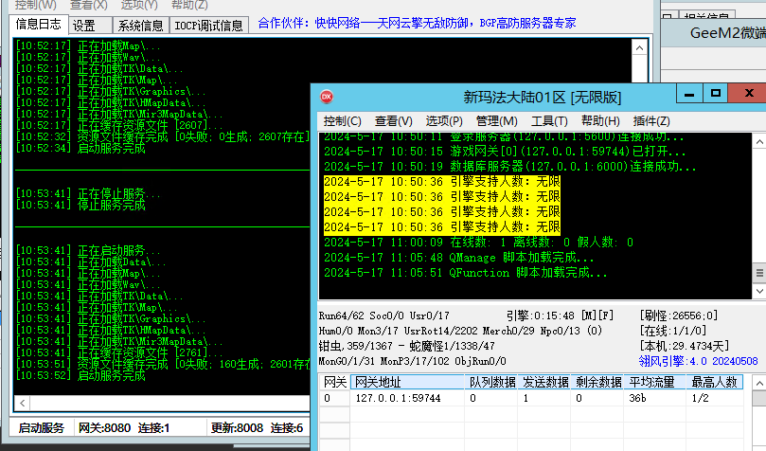The width and height of the screenshot is (766, 451).
Task: Open the 工具(T) menu
Action: [x=549, y=121]
